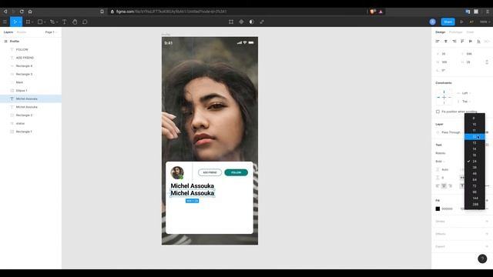Select the Ellipse 1 layer

(x=31, y=91)
